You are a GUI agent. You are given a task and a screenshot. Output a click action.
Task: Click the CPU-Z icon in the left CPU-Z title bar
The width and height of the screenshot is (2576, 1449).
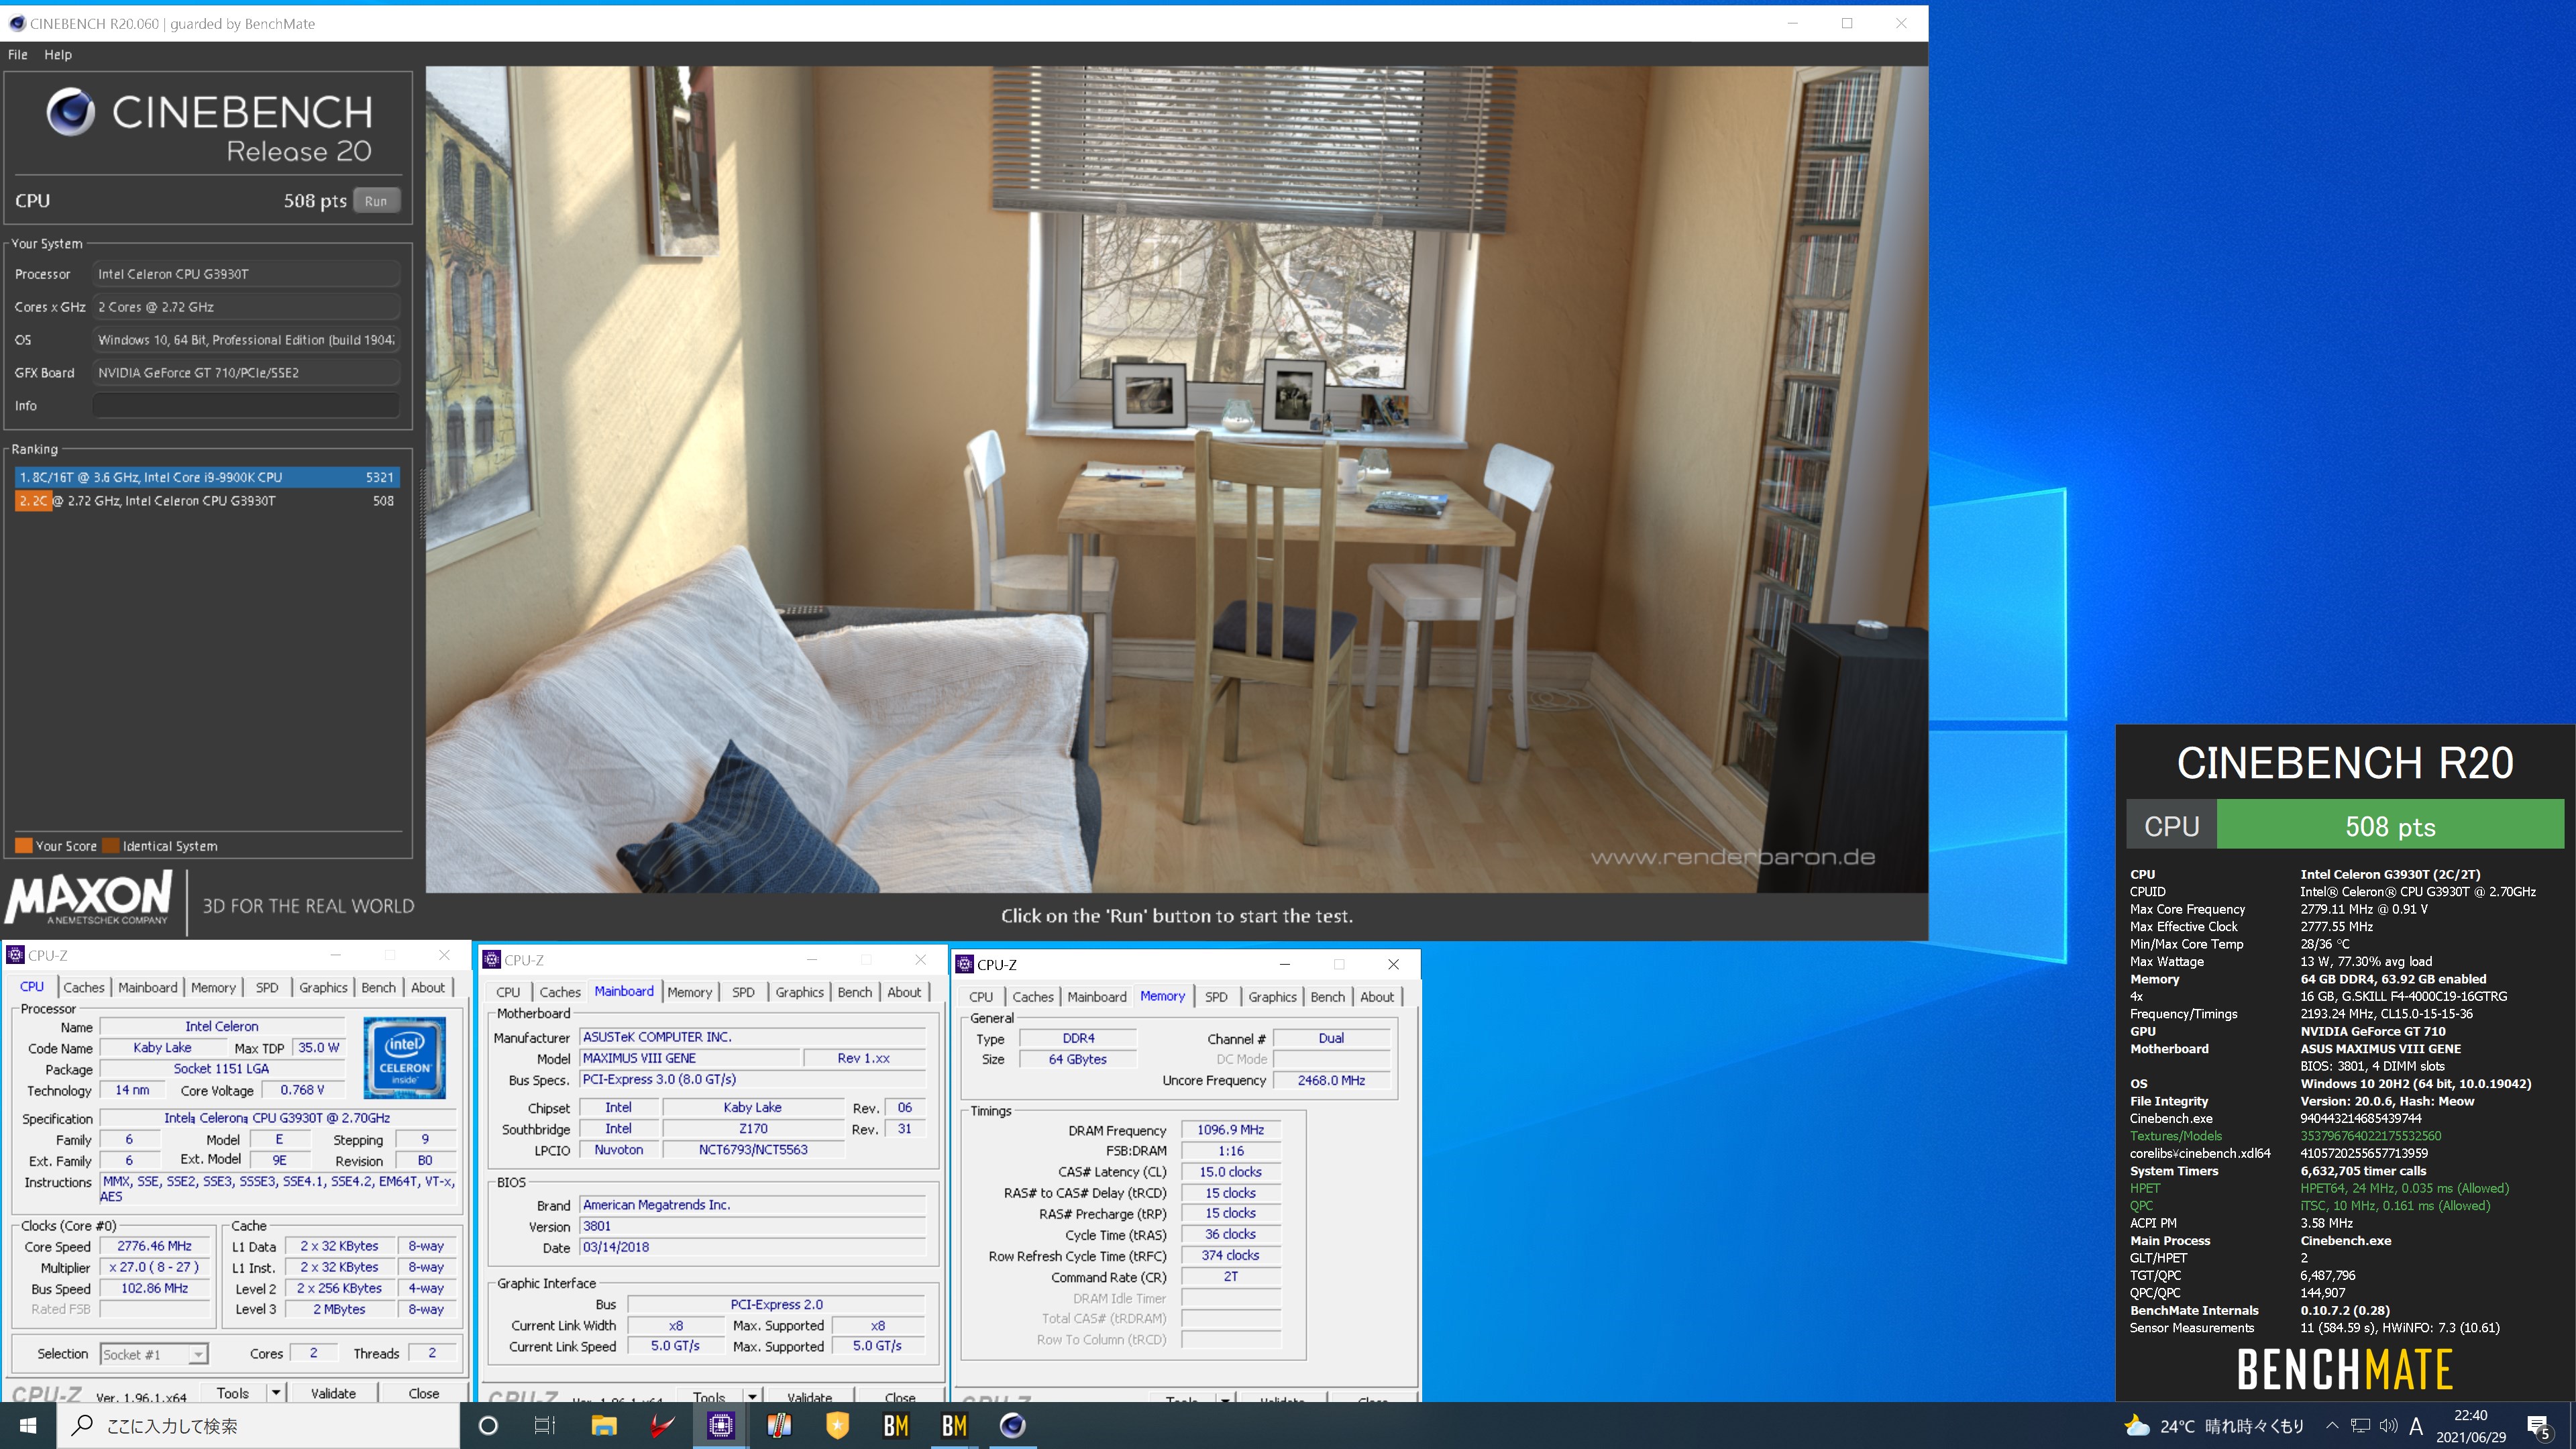pos(15,955)
